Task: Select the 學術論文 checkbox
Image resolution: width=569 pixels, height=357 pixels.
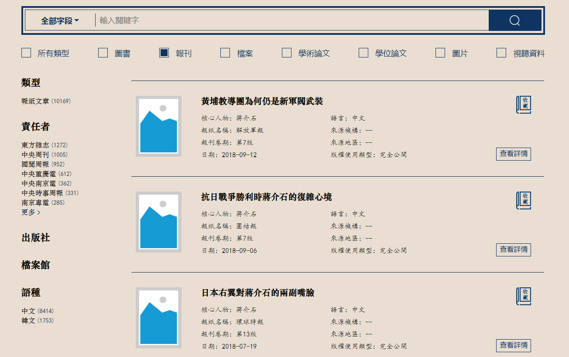Action: [287, 53]
